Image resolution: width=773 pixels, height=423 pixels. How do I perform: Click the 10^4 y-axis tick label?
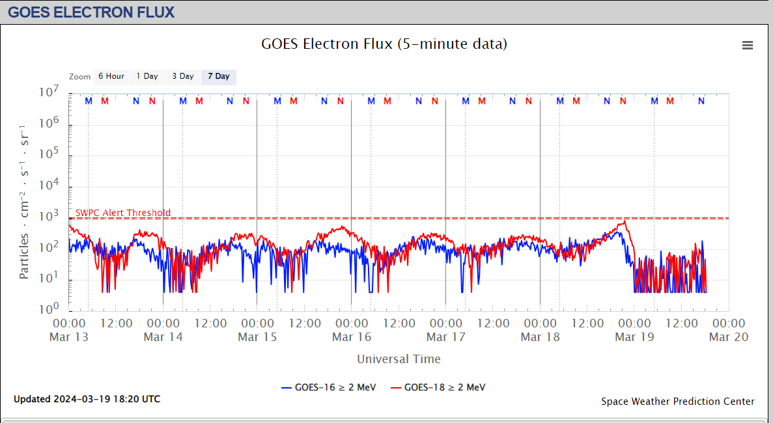[x=49, y=184]
